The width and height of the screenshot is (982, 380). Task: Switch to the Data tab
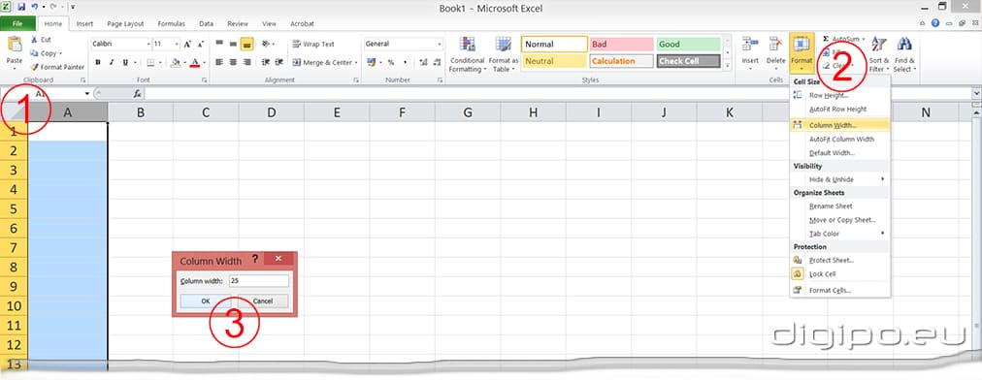206,24
